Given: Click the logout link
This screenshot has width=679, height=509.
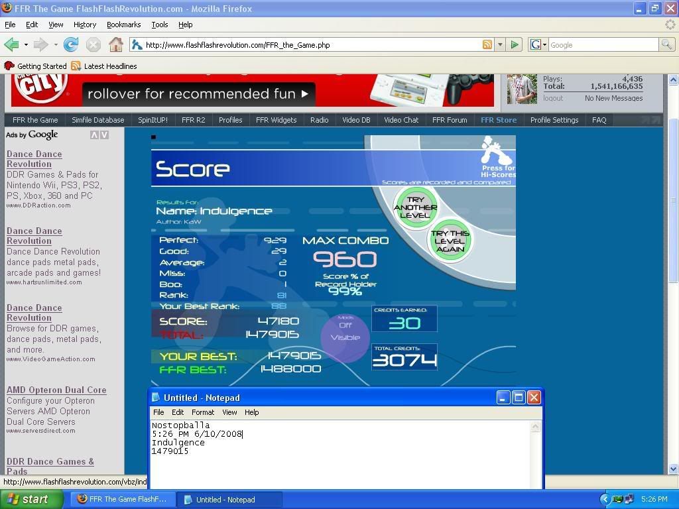Looking at the screenshot, I should click(553, 98).
